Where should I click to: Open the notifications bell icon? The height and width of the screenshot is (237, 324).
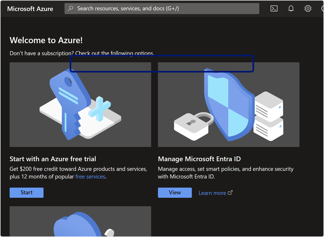click(x=291, y=9)
